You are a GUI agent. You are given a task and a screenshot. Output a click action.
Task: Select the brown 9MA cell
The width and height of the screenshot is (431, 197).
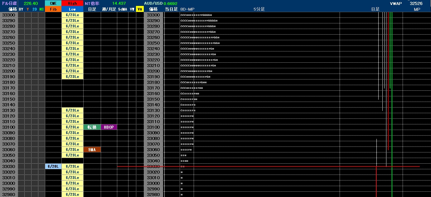click(x=92, y=150)
